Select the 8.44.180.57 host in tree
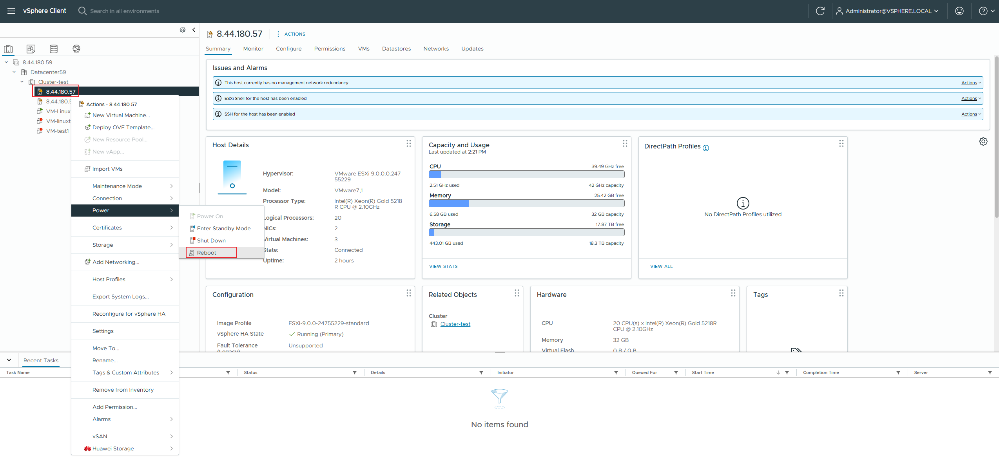 (x=61, y=92)
